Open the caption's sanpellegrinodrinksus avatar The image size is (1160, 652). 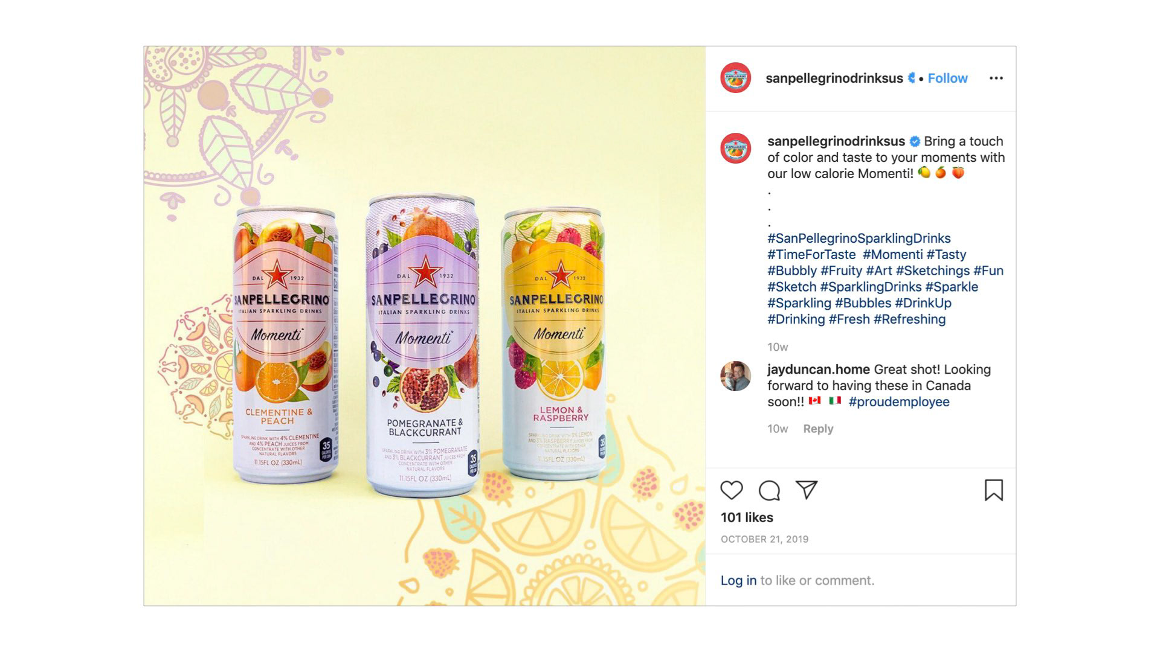point(735,149)
